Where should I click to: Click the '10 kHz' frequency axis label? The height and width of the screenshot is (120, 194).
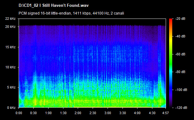click(x=11, y=67)
